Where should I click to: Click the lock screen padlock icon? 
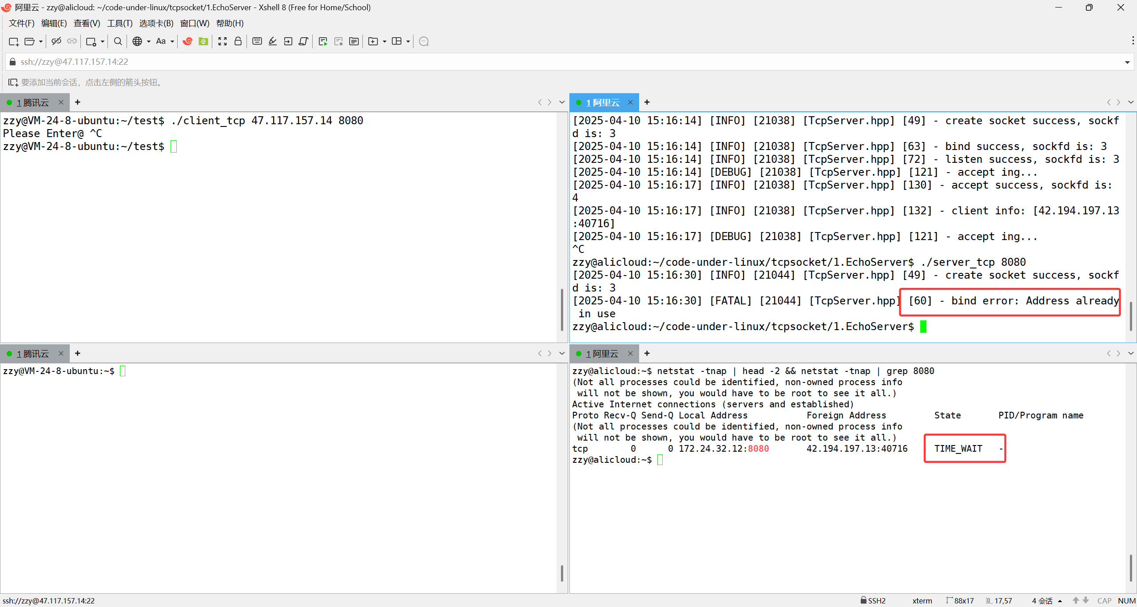pyautogui.click(x=238, y=41)
